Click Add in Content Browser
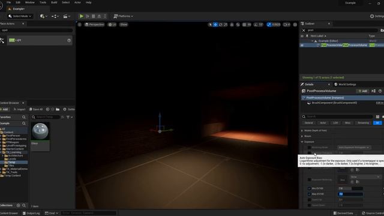Screen dimensions: 384x216 coord(4,109)
